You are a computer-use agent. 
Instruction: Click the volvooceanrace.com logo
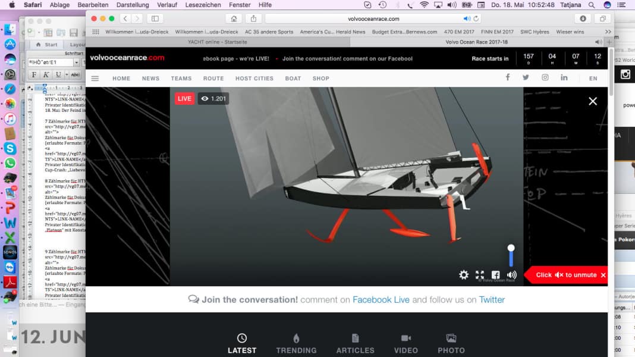pos(127,58)
